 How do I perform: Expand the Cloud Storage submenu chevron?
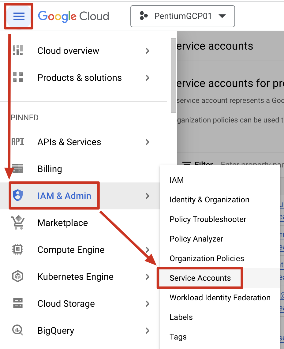click(x=147, y=304)
